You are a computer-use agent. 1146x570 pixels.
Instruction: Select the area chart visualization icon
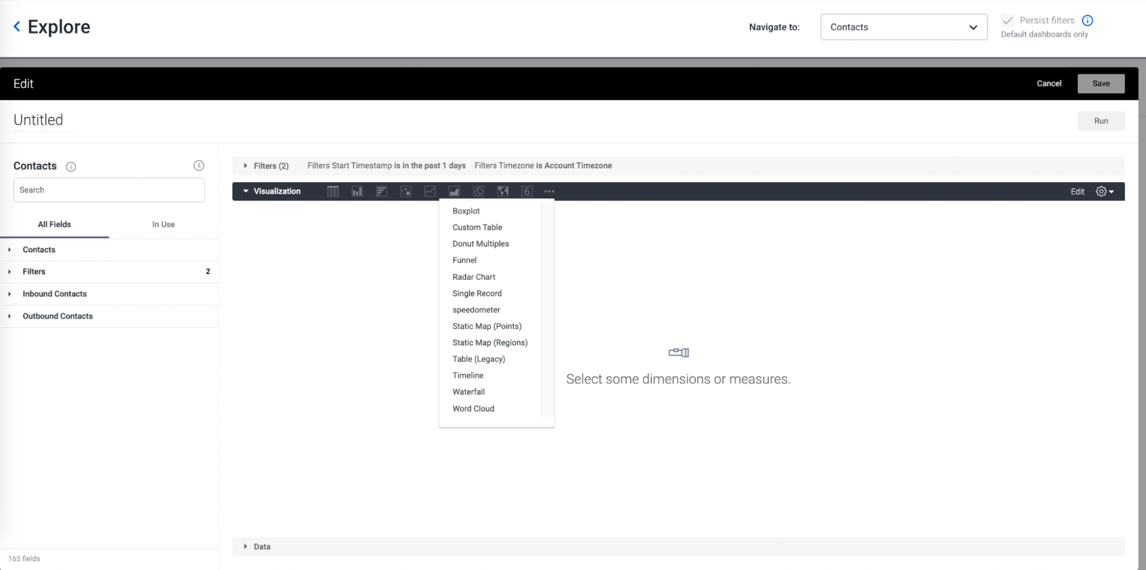(x=454, y=191)
